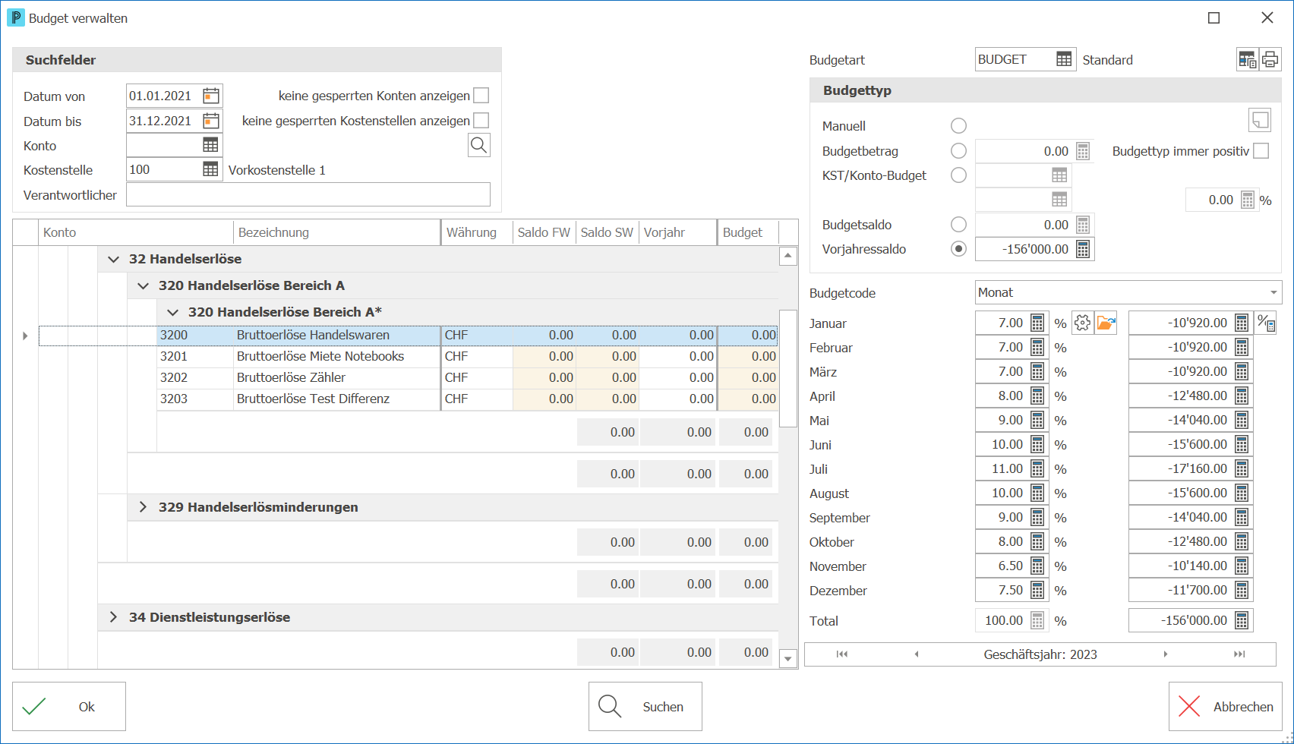Open calculator for Dezember percent field
The height and width of the screenshot is (744, 1294).
[1037, 590]
